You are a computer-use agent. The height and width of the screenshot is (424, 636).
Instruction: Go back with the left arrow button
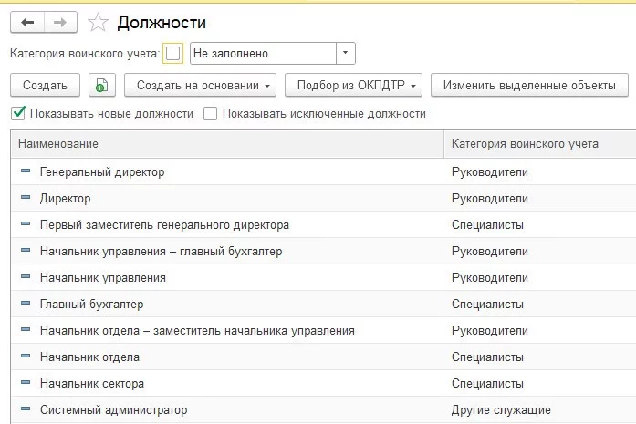pos(27,22)
